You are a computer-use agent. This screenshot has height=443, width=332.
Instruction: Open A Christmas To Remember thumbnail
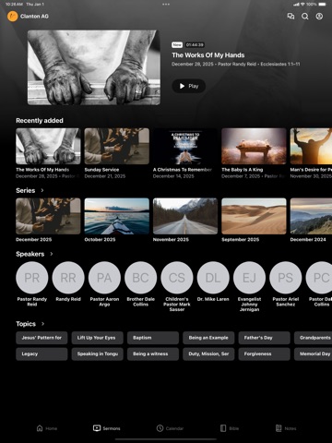click(185, 146)
